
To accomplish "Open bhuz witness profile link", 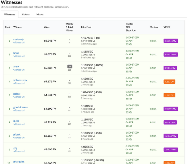I will (16, 53).
